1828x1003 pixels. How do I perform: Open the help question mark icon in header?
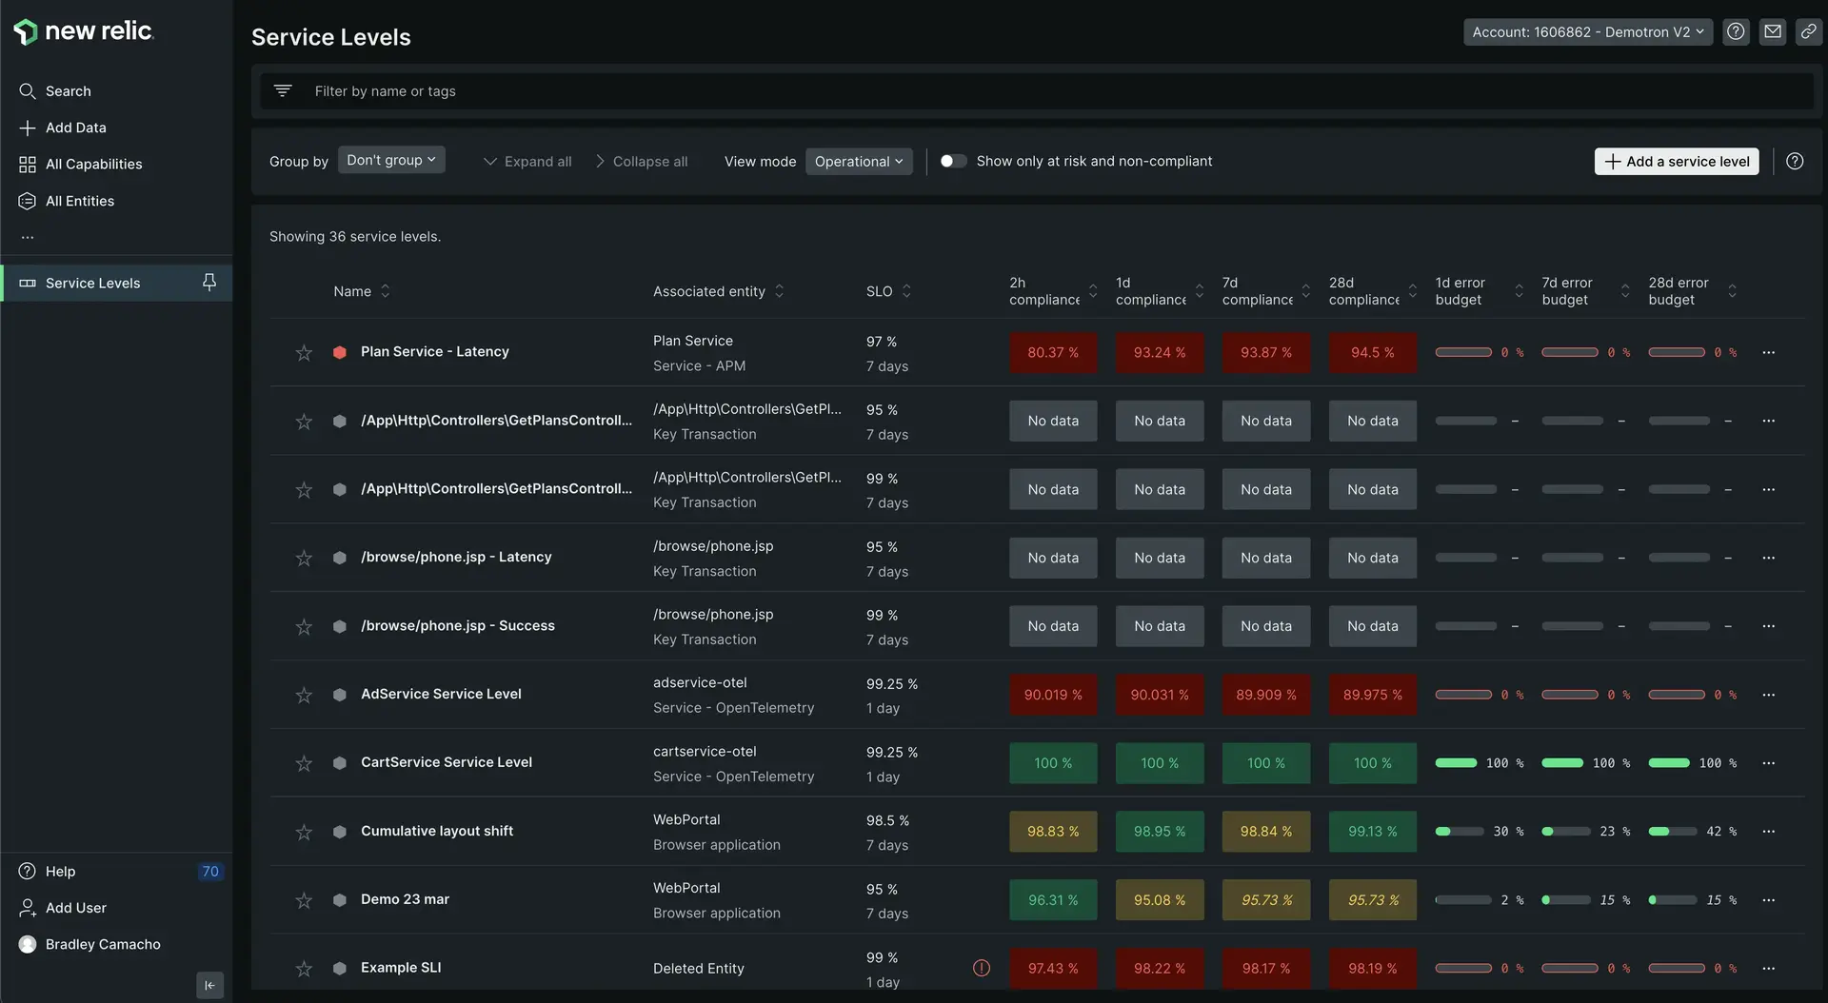click(x=1736, y=31)
